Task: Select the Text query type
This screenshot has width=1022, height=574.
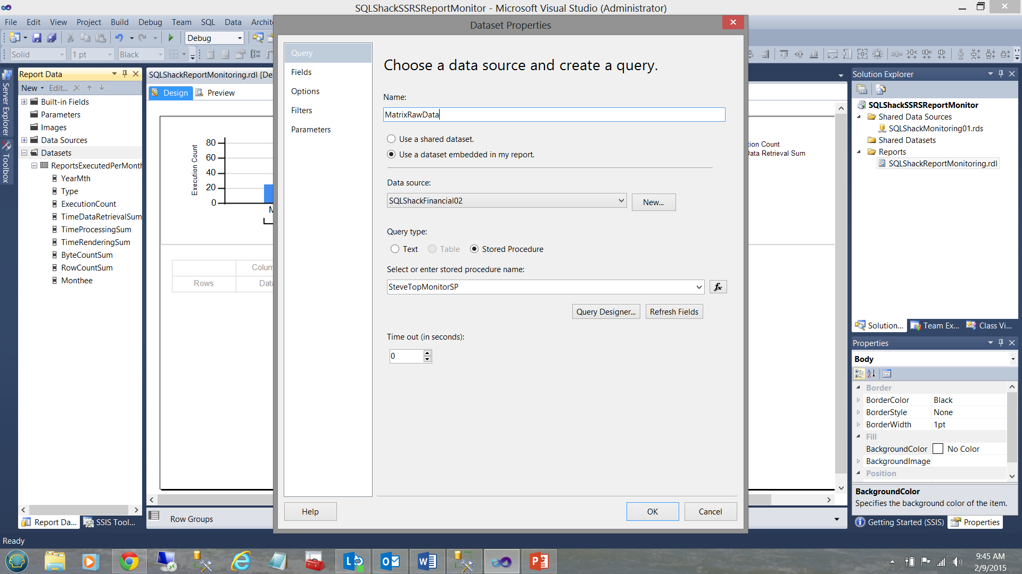Action: point(395,249)
